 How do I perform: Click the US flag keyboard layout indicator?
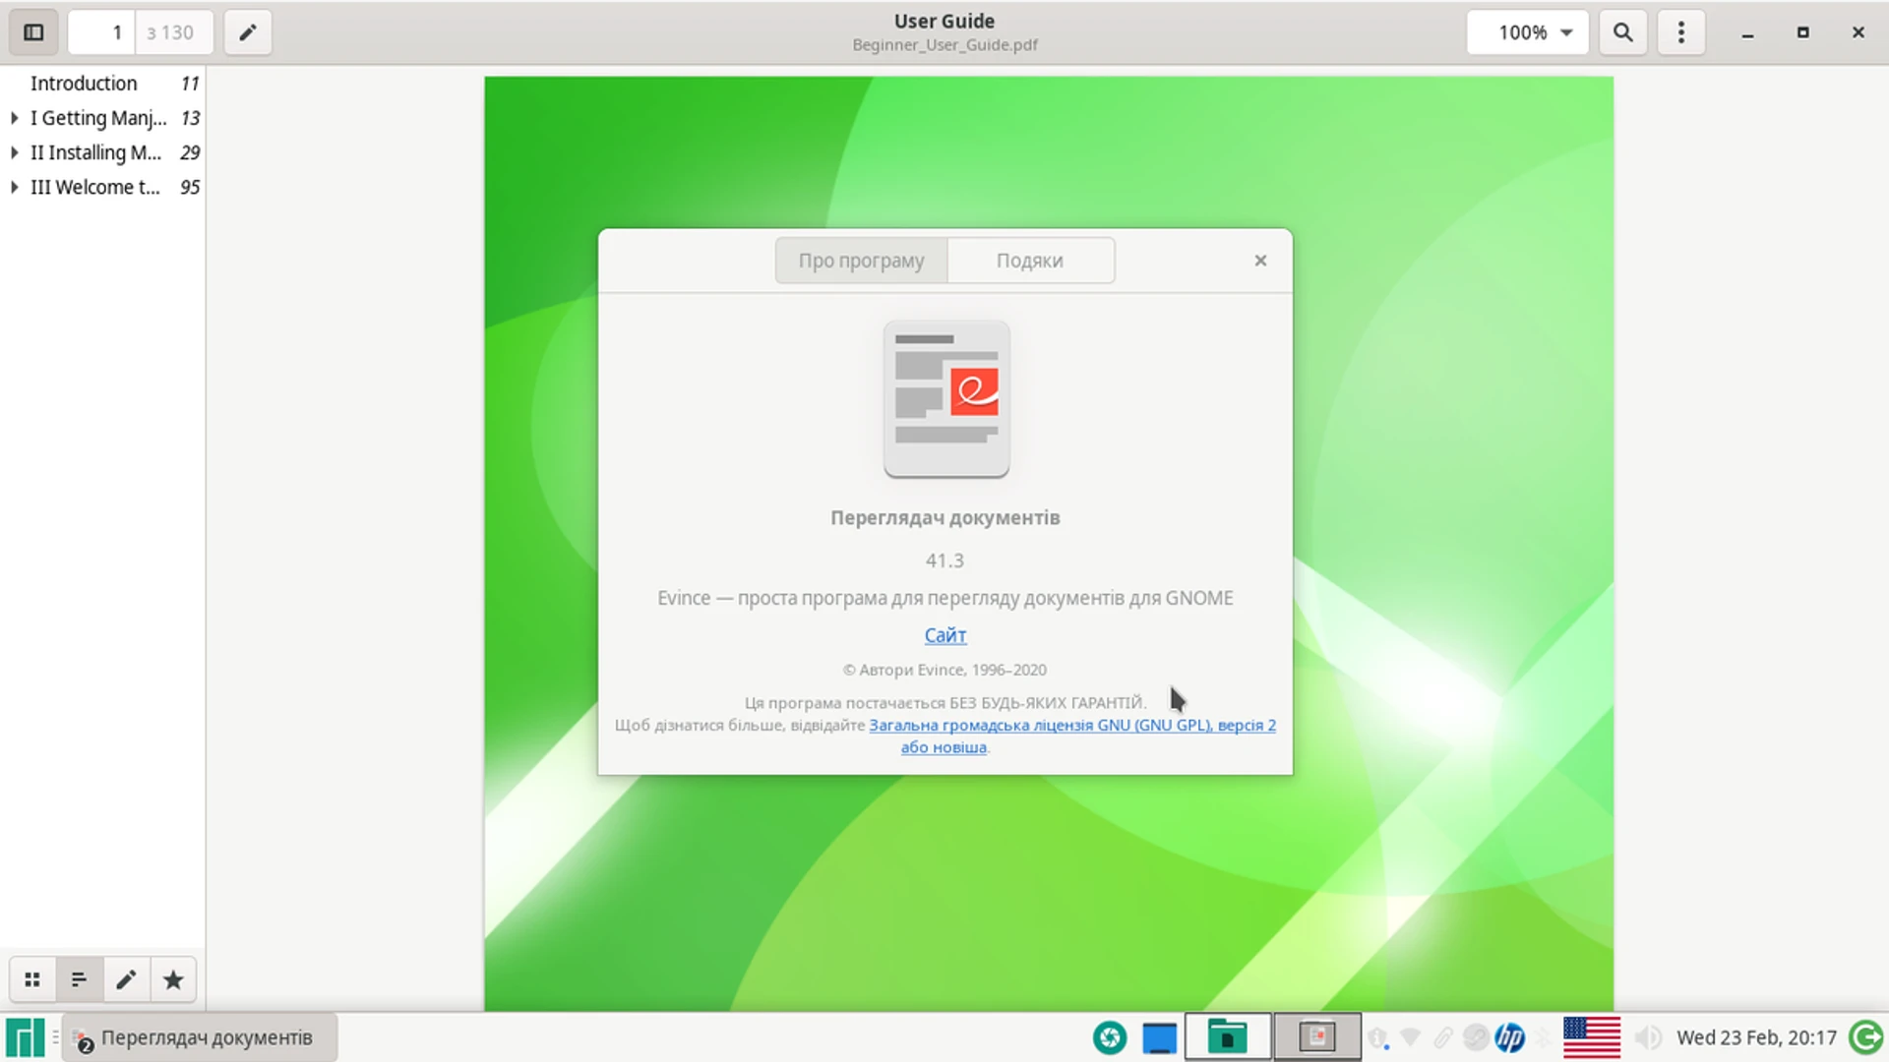pyautogui.click(x=1592, y=1037)
